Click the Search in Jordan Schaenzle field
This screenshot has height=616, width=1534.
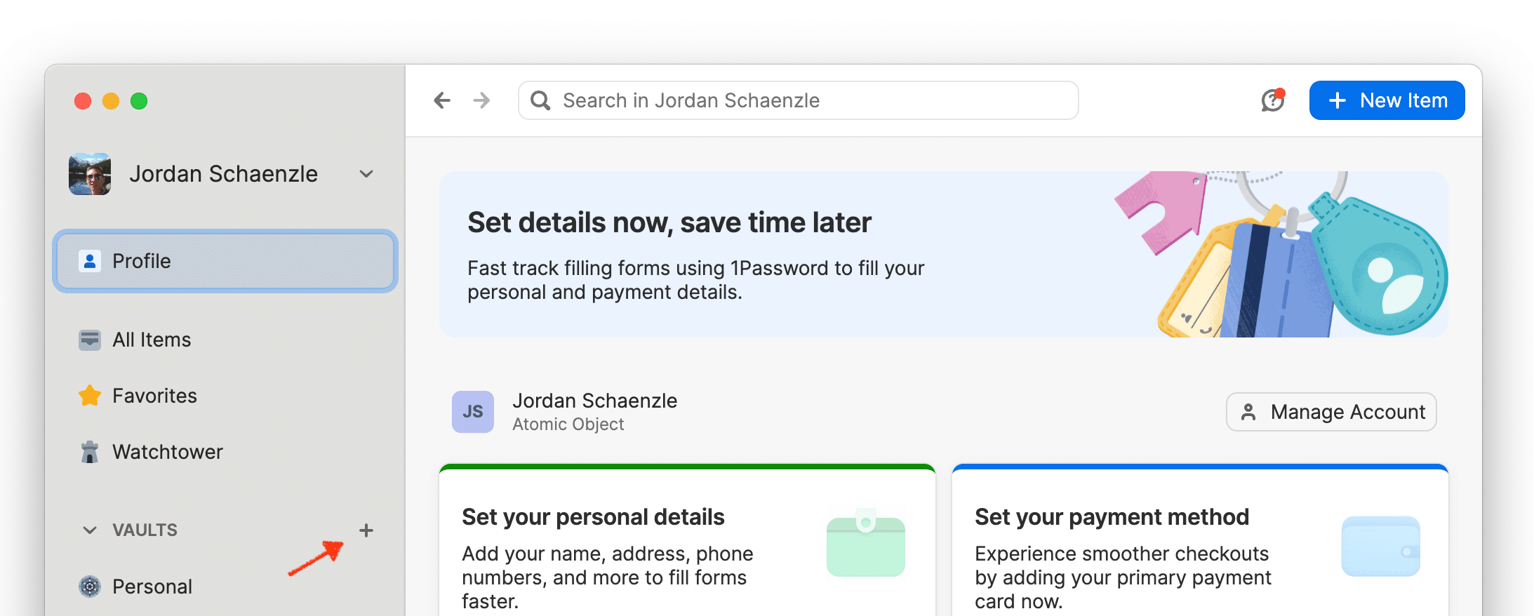click(x=799, y=100)
